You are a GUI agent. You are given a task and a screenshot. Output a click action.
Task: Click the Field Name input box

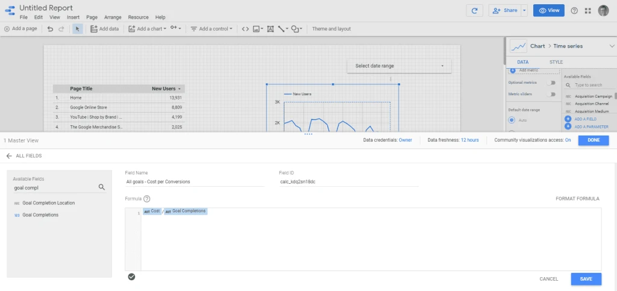click(195, 181)
